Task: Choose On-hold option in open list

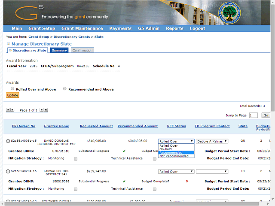Action: pos(176,149)
